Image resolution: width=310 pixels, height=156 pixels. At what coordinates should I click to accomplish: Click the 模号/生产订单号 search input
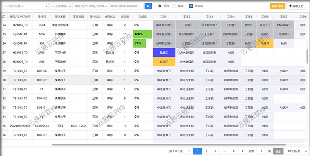(x=91, y=6)
